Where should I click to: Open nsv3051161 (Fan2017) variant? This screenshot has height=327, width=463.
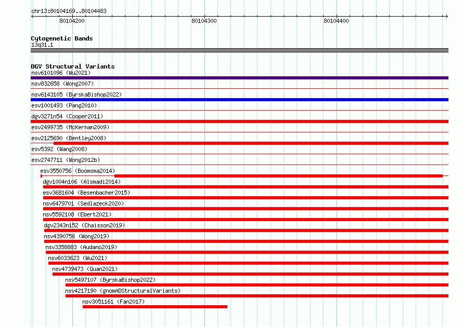click(x=113, y=302)
